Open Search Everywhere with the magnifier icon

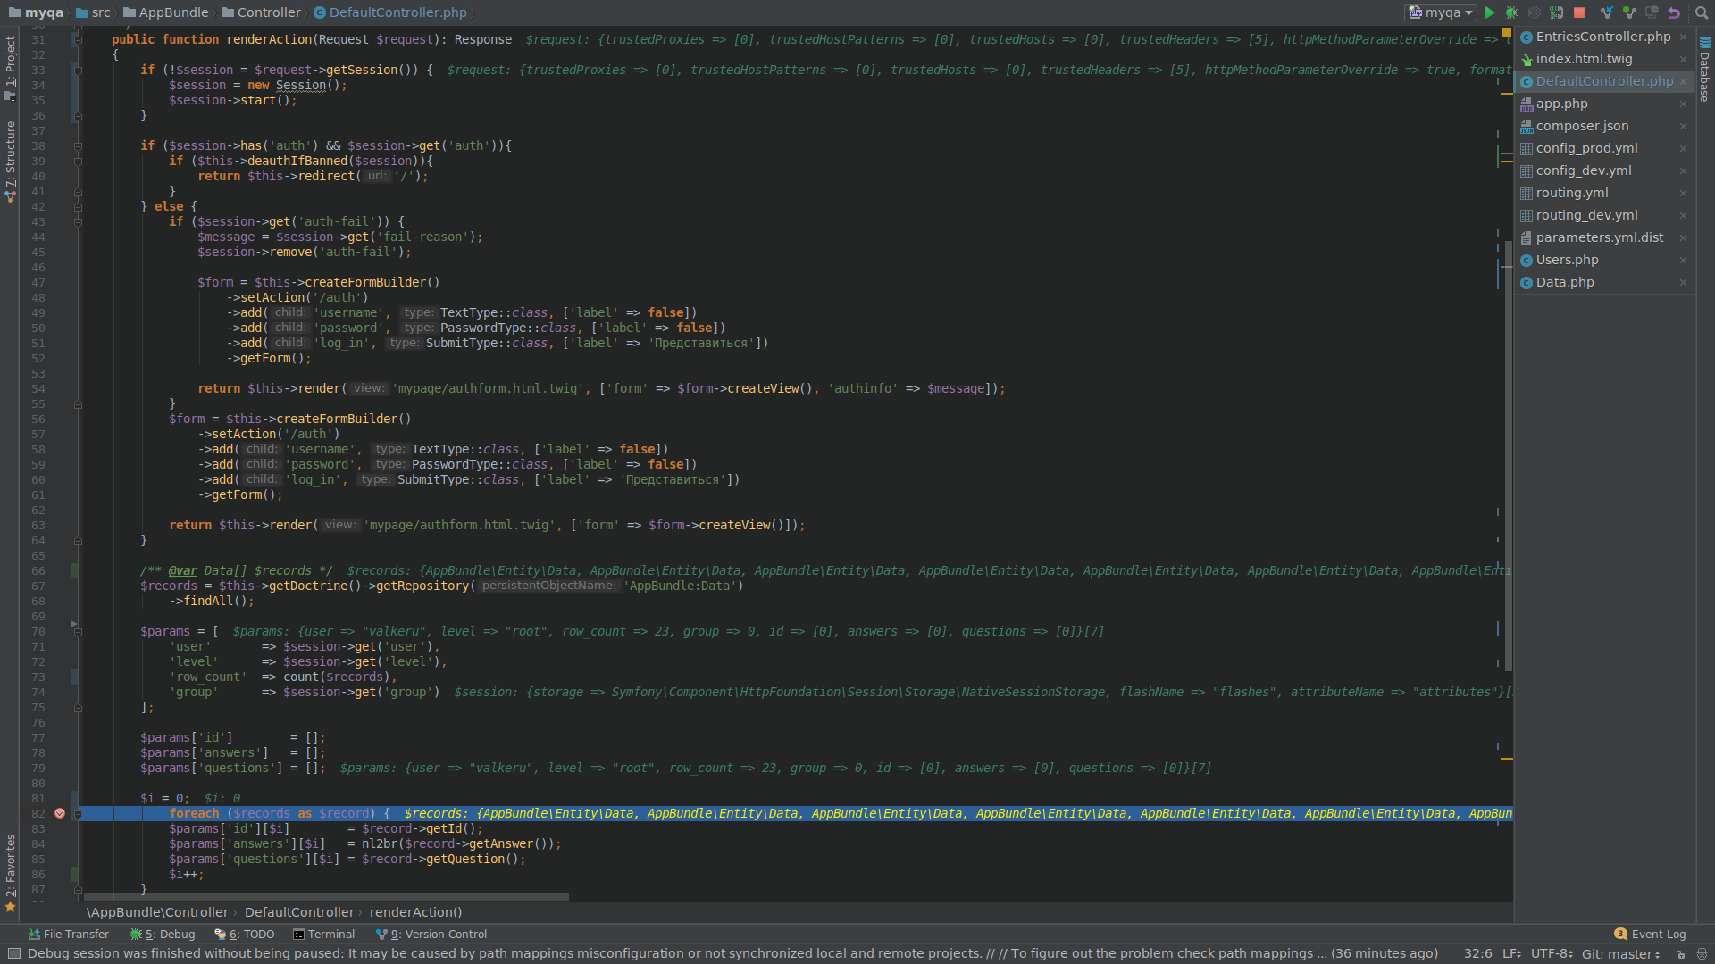pyautogui.click(x=1702, y=12)
